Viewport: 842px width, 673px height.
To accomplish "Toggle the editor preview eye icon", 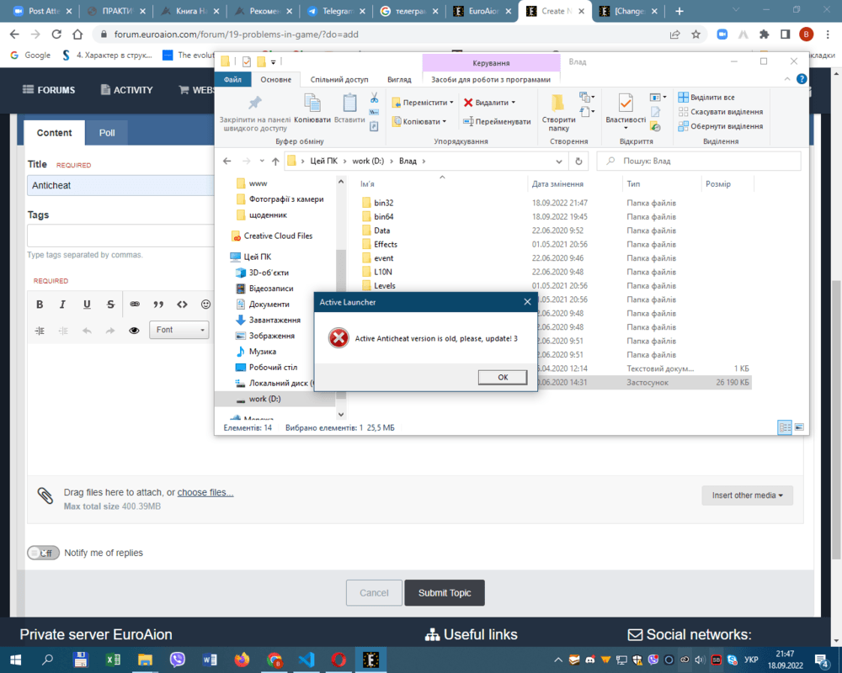I will (134, 331).
